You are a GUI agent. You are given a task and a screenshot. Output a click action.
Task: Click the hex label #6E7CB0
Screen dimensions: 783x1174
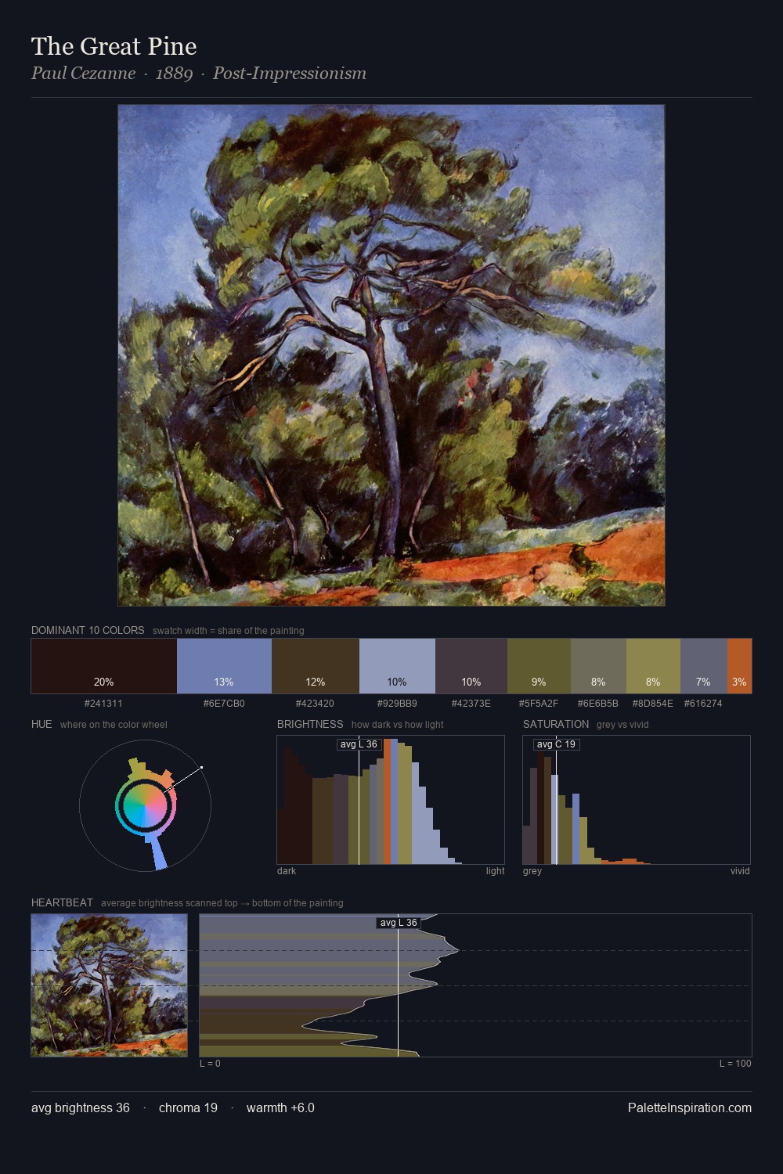pyautogui.click(x=224, y=704)
